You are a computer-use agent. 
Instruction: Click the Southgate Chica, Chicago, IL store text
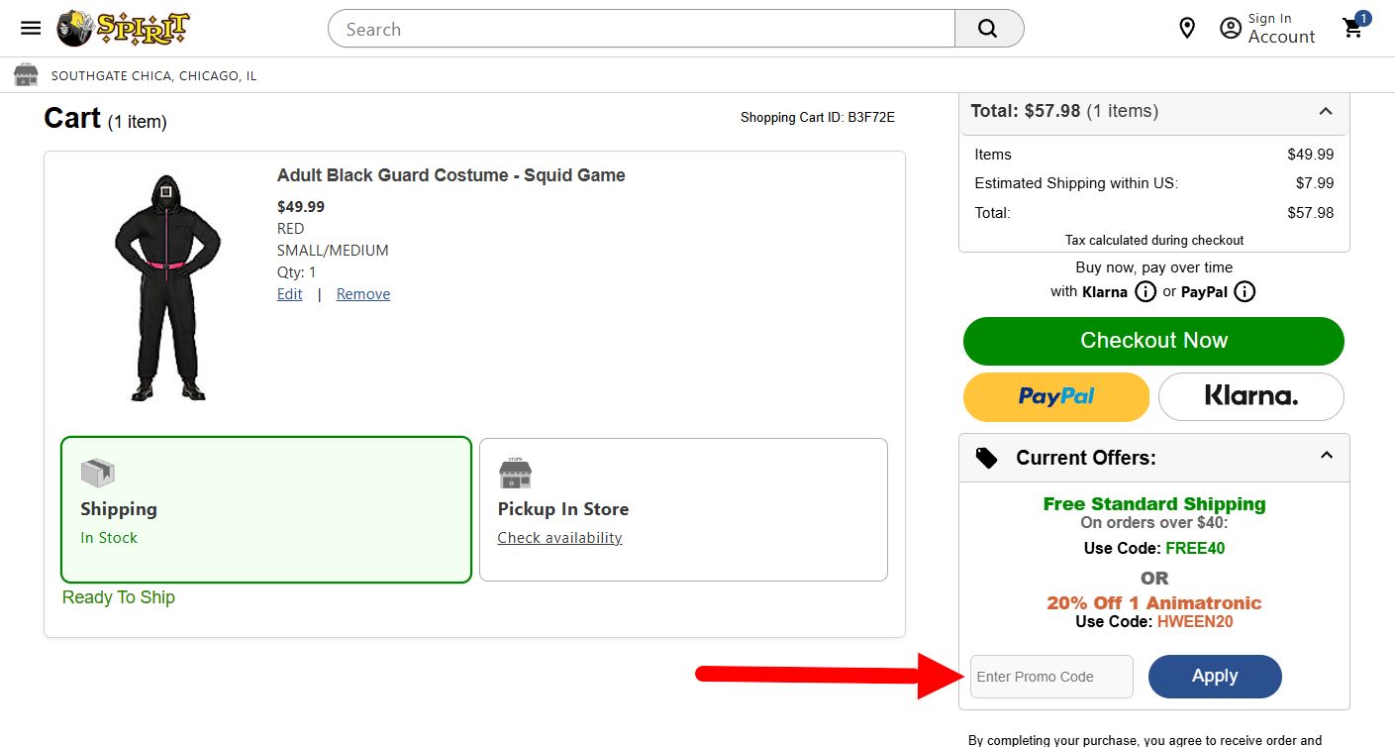154,76
